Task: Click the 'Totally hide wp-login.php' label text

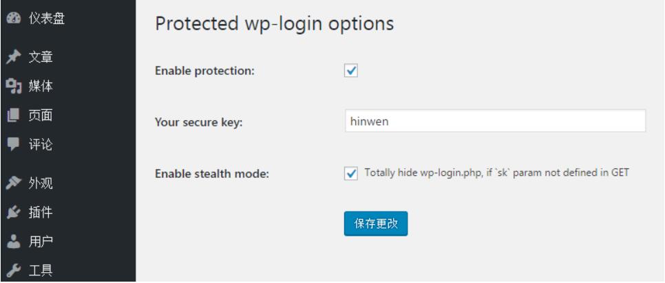Action: coord(496,173)
